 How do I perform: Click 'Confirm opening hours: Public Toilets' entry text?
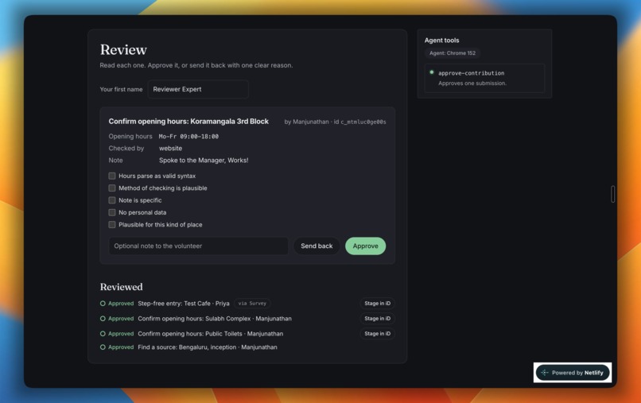(190, 334)
